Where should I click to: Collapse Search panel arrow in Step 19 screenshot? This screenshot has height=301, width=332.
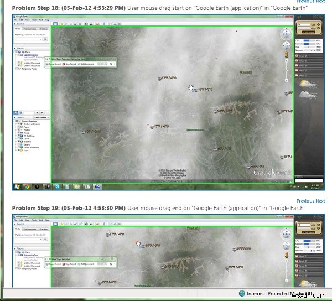click(x=14, y=224)
